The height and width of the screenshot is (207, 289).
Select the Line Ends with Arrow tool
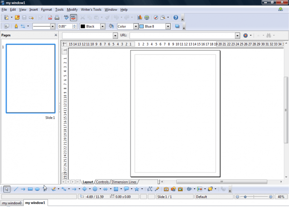(x=23, y=189)
